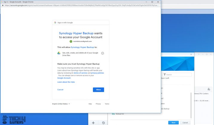214x125 pixels.
Task: Open the English (United States) language dropdown
Action: tap(61, 104)
